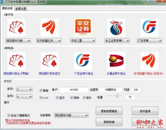Select the 广发证券 GF logo in A股电脑
Image resolution: width=166 pixels, height=130 pixels.
pos(83,61)
